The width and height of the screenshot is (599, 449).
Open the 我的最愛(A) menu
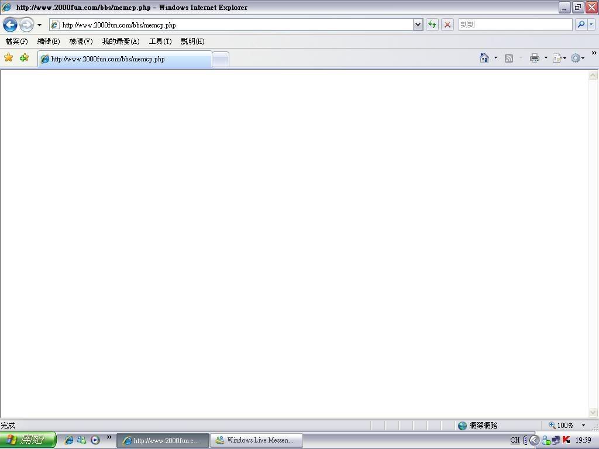[121, 42]
